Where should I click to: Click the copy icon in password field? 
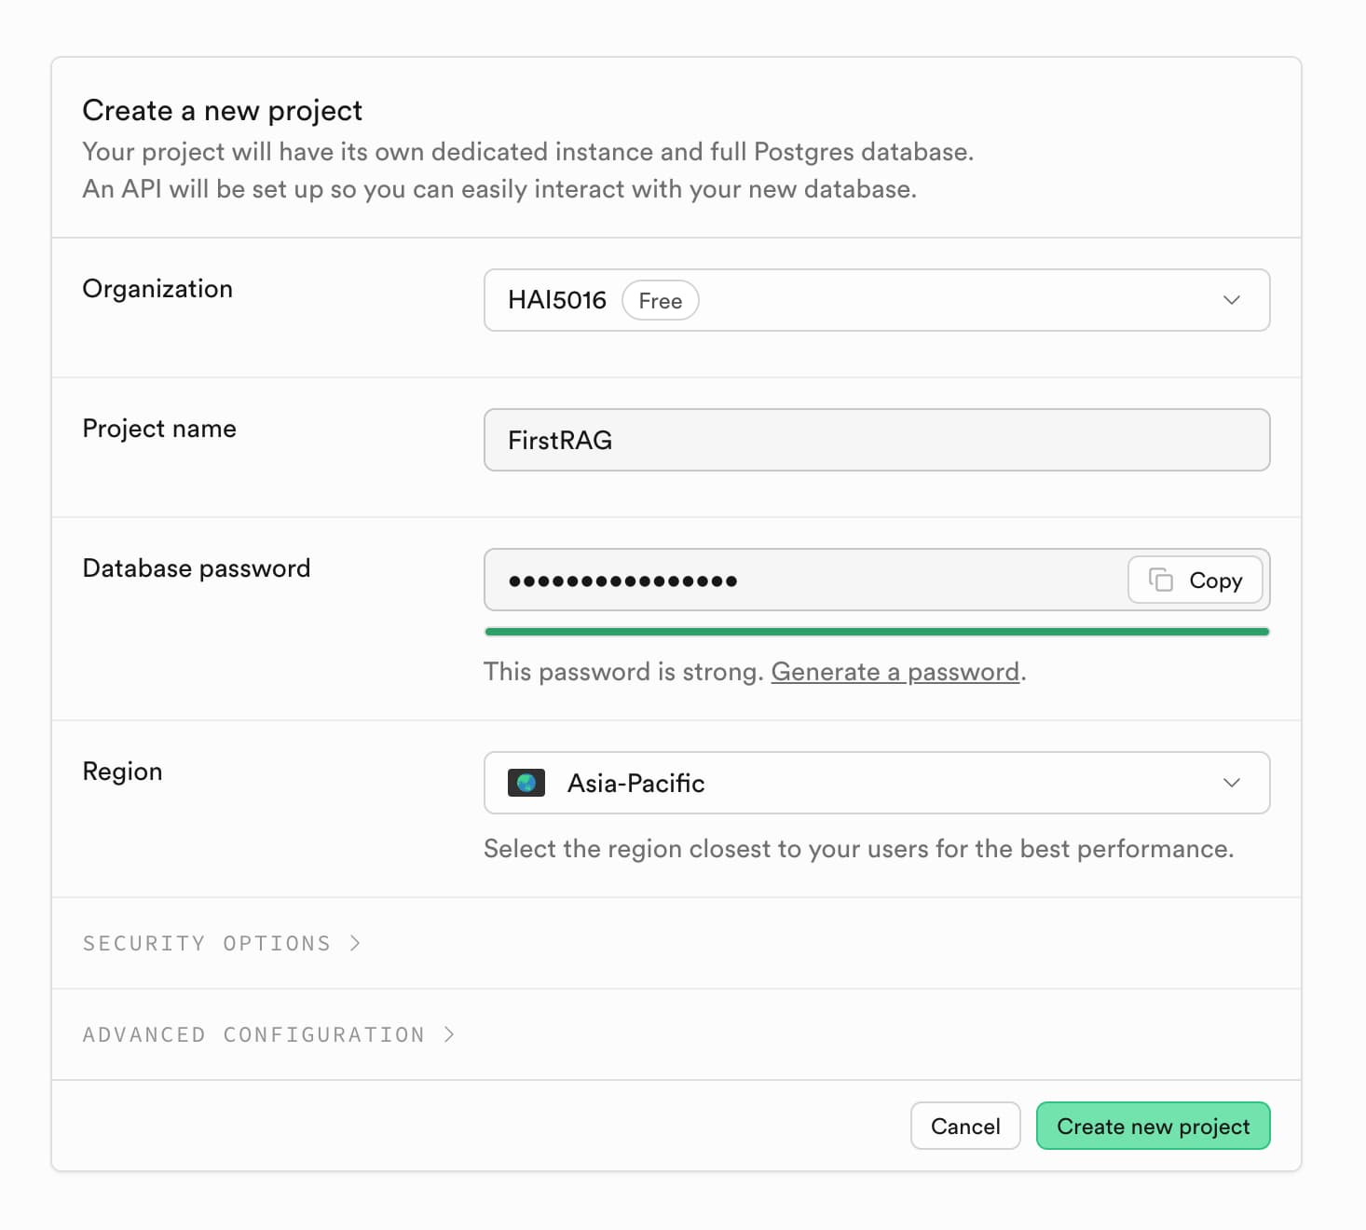[1160, 580]
